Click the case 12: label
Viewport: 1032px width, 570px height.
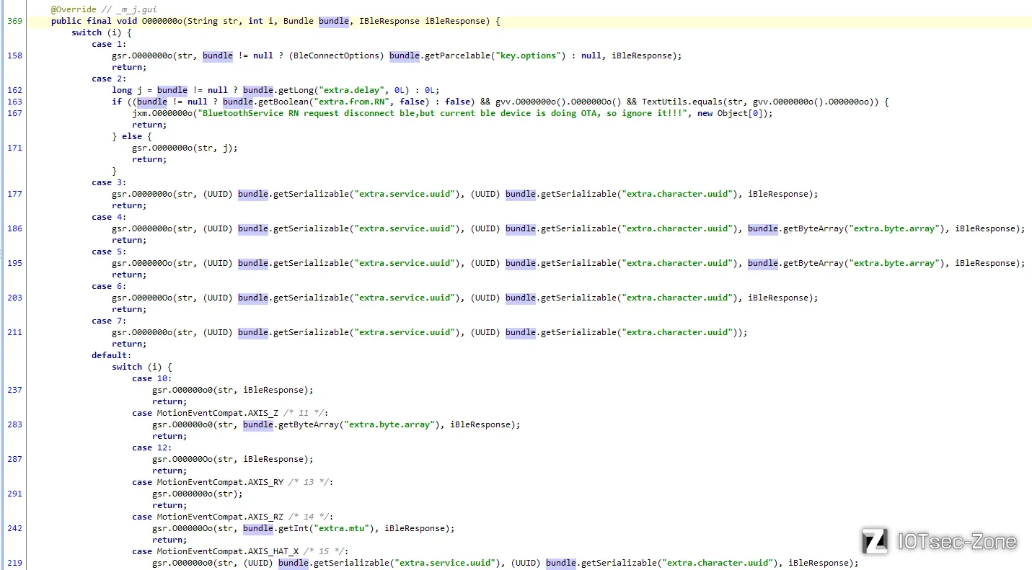152,447
